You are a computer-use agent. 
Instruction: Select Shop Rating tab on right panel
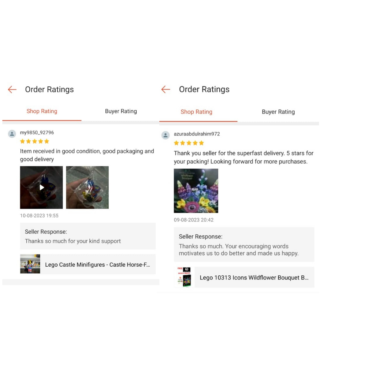tap(196, 112)
